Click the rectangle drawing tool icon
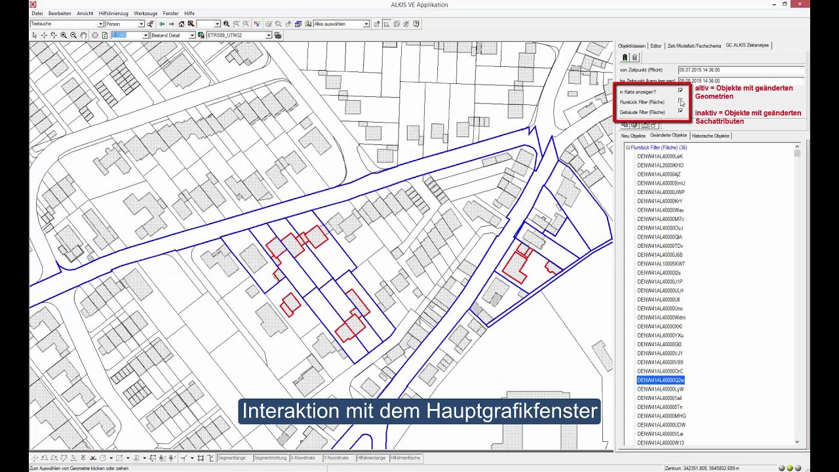The height and width of the screenshot is (472, 839). tap(119, 458)
